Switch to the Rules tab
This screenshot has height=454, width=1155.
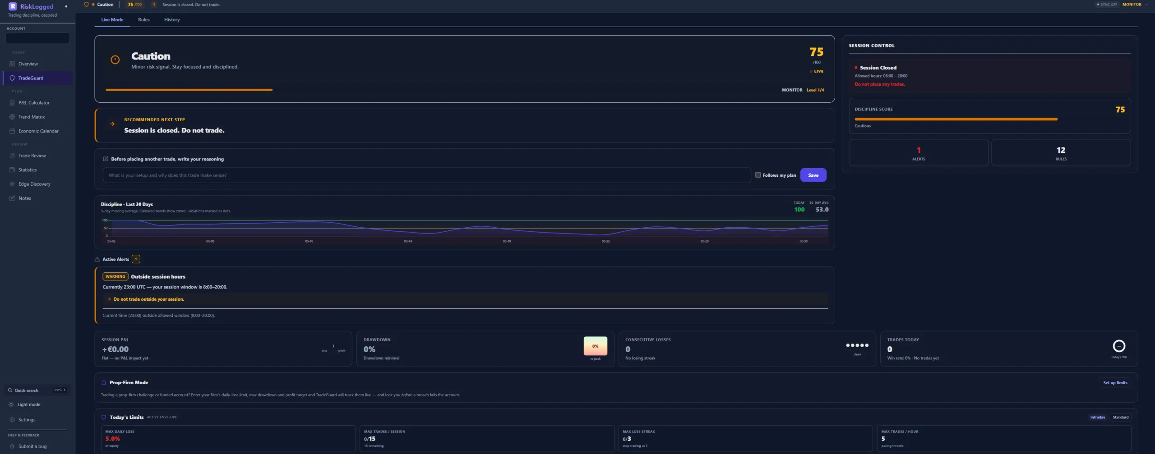coord(143,20)
